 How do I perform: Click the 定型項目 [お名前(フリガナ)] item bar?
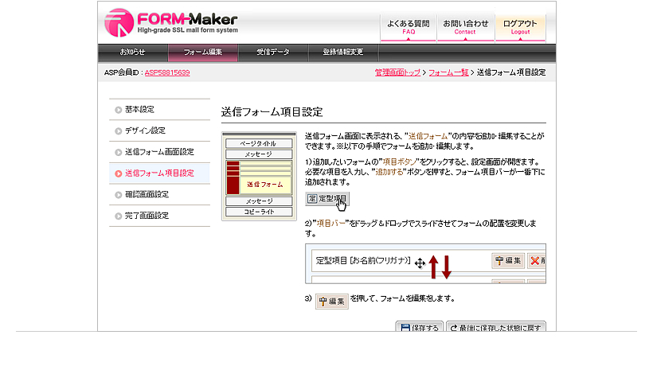pos(428,261)
